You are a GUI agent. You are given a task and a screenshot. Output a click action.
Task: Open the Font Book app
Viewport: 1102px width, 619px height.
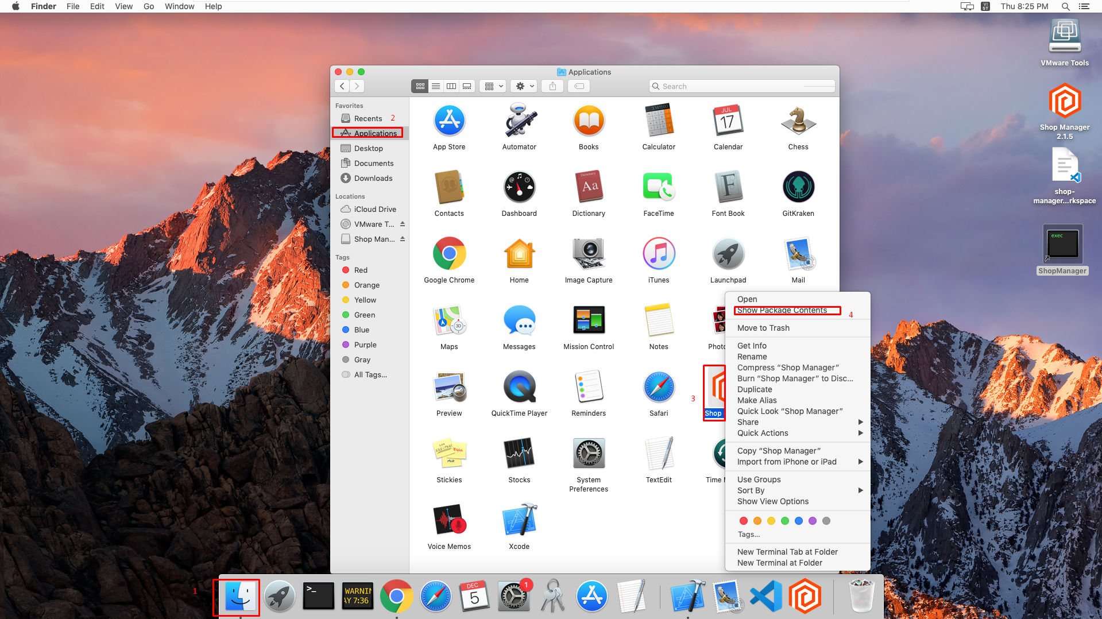click(728, 187)
